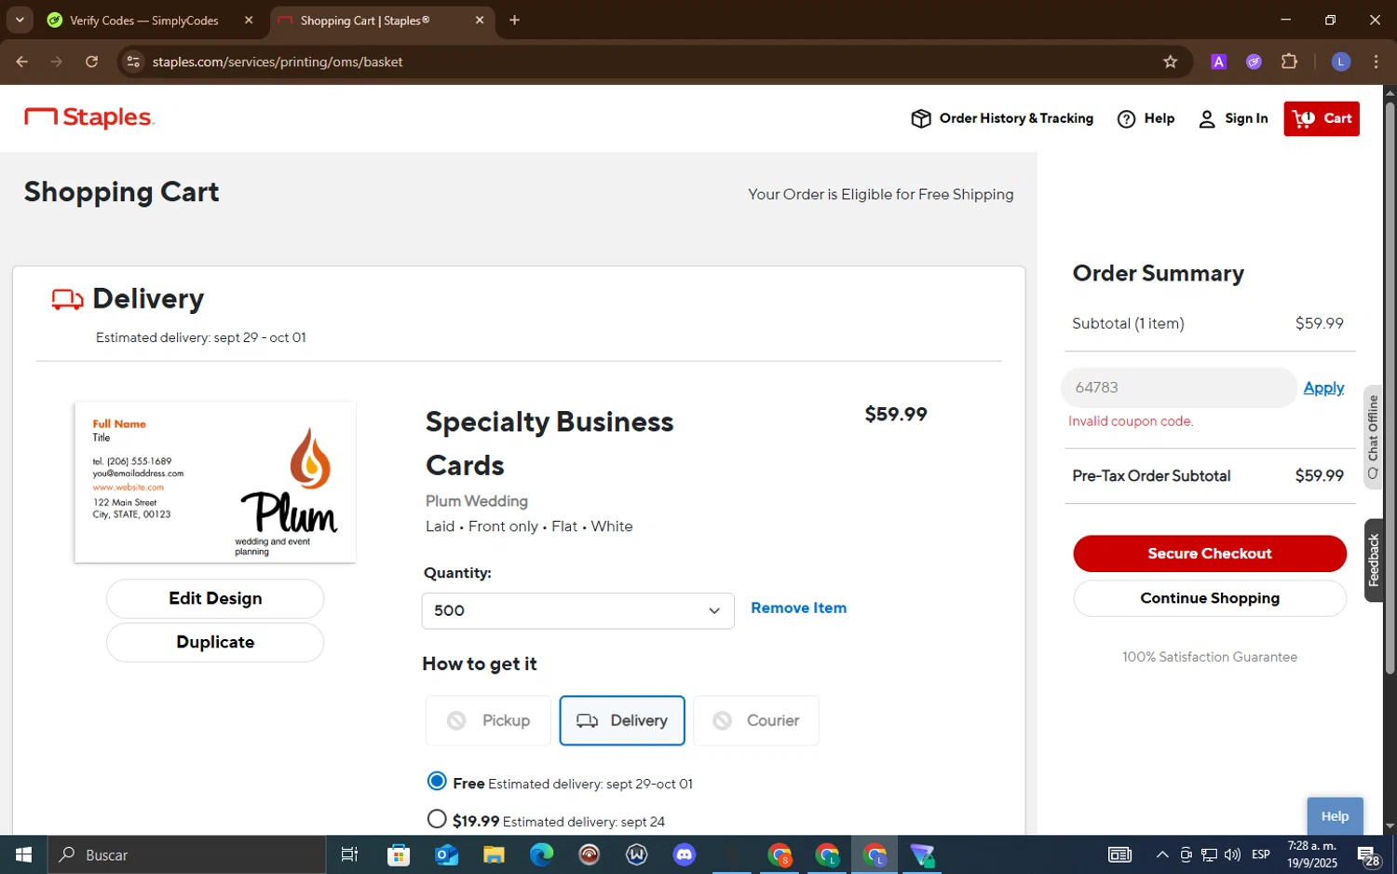1397x874 pixels.
Task: Open the W circle app on taskbar
Action: click(x=637, y=854)
